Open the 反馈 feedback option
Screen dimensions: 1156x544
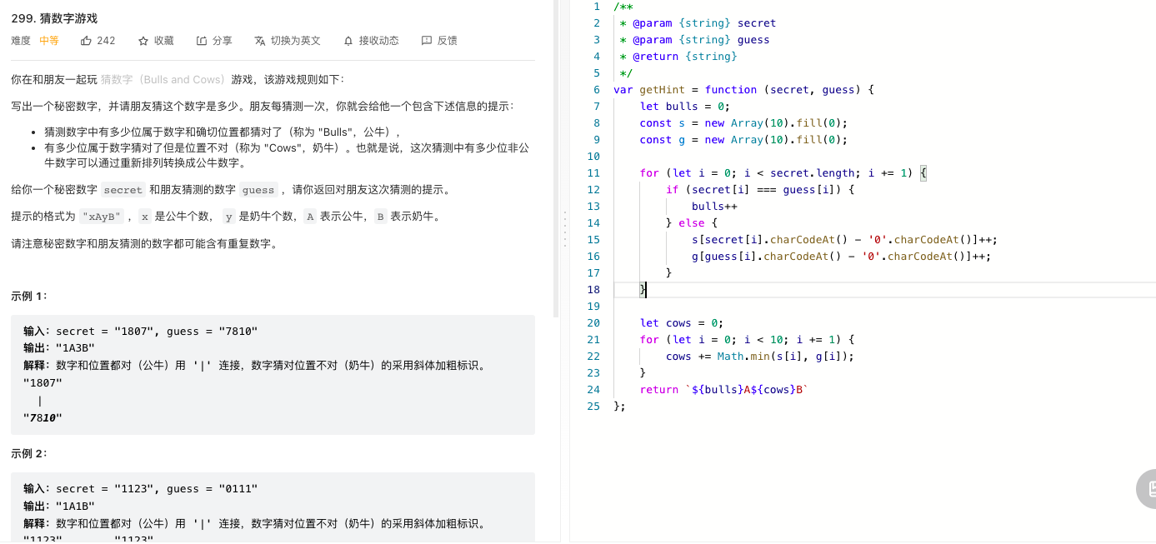439,41
